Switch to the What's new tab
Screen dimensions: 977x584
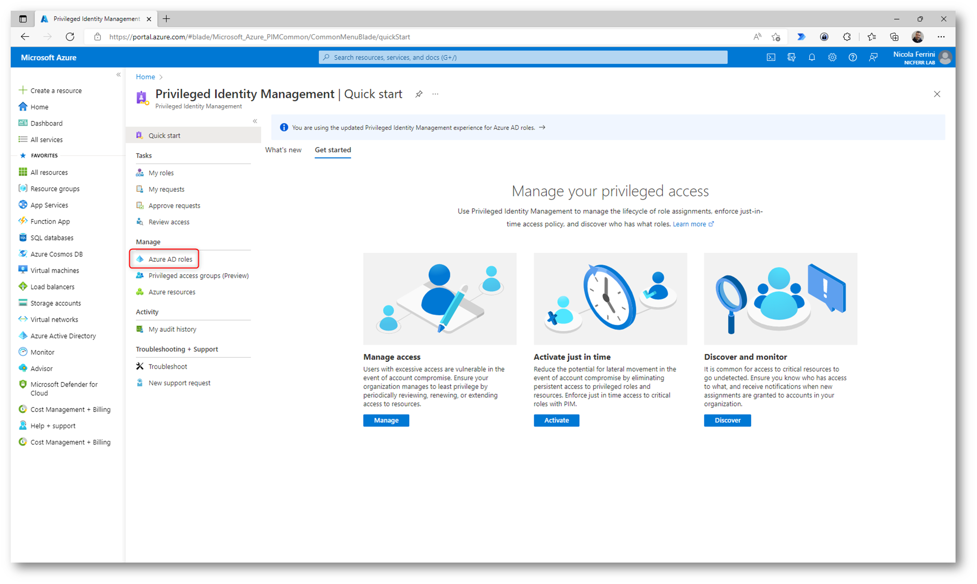pos(283,150)
